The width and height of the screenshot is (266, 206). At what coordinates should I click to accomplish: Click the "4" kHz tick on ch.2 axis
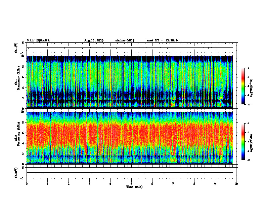tap(24, 143)
